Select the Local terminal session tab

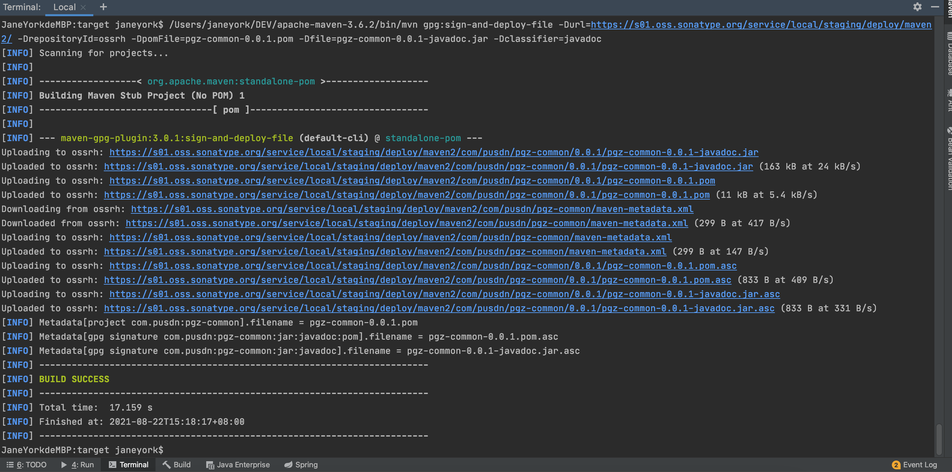64,7
